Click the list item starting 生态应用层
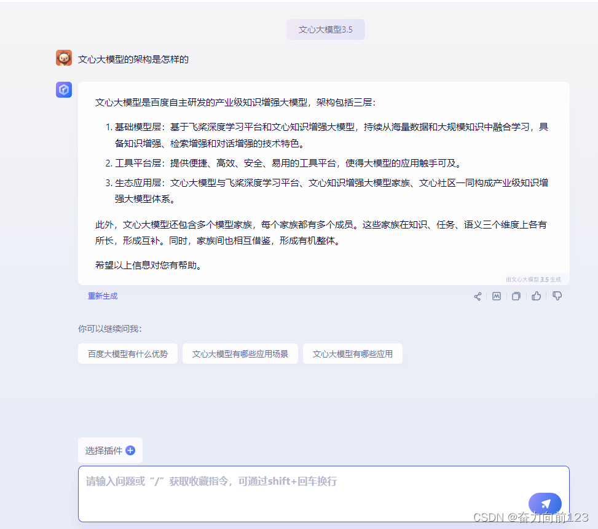The height and width of the screenshot is (529, 598). pyautogui.click(x=327, y=190)
